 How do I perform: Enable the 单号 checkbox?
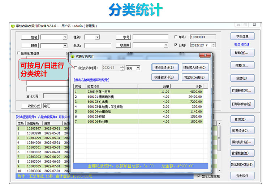coord(176,37)
